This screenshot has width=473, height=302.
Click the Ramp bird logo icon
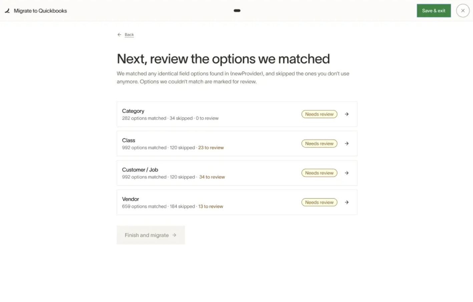(7, 11)
